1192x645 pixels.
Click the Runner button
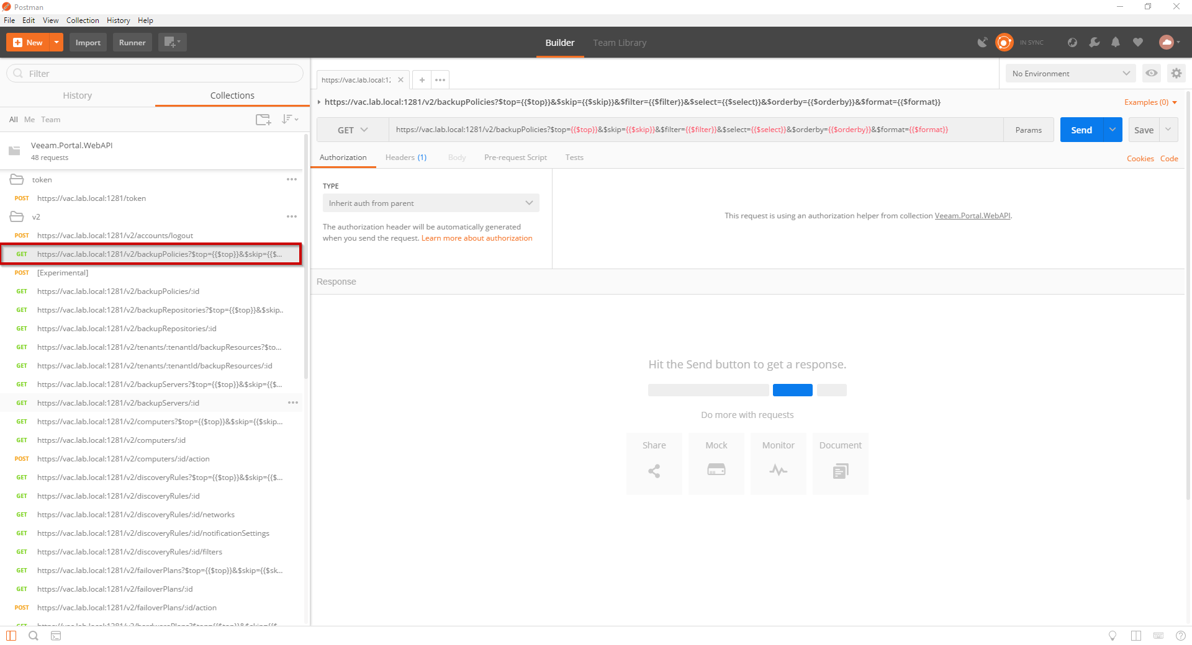click(132, 42)
